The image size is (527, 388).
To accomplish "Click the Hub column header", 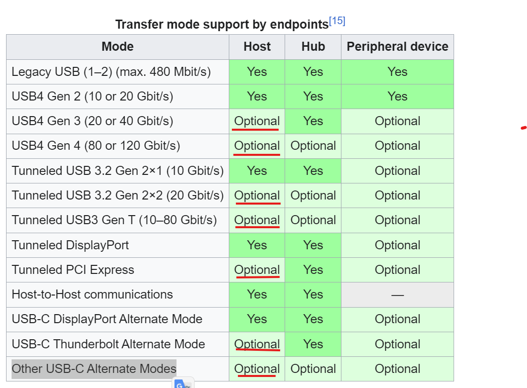I will pos(313,47).
